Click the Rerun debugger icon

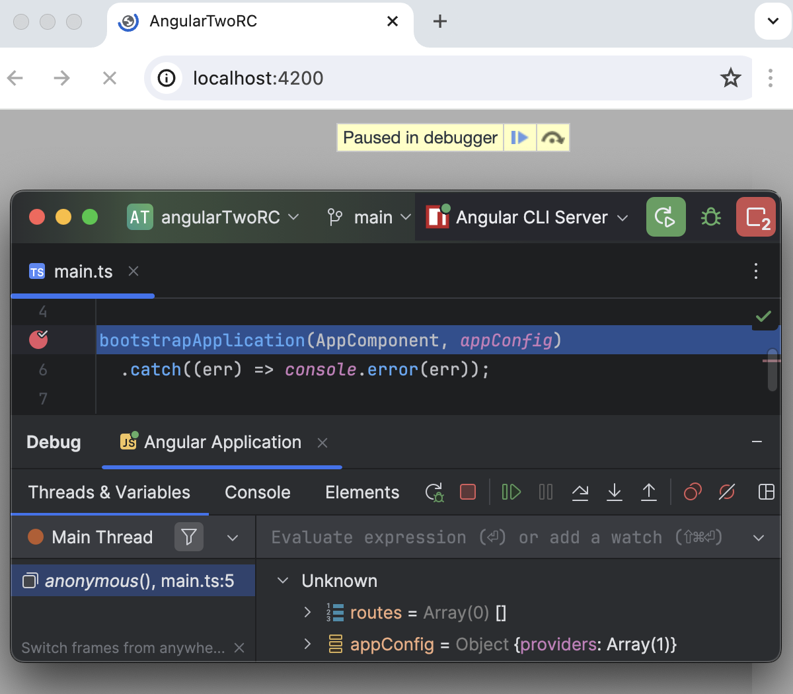coord(434,492)
